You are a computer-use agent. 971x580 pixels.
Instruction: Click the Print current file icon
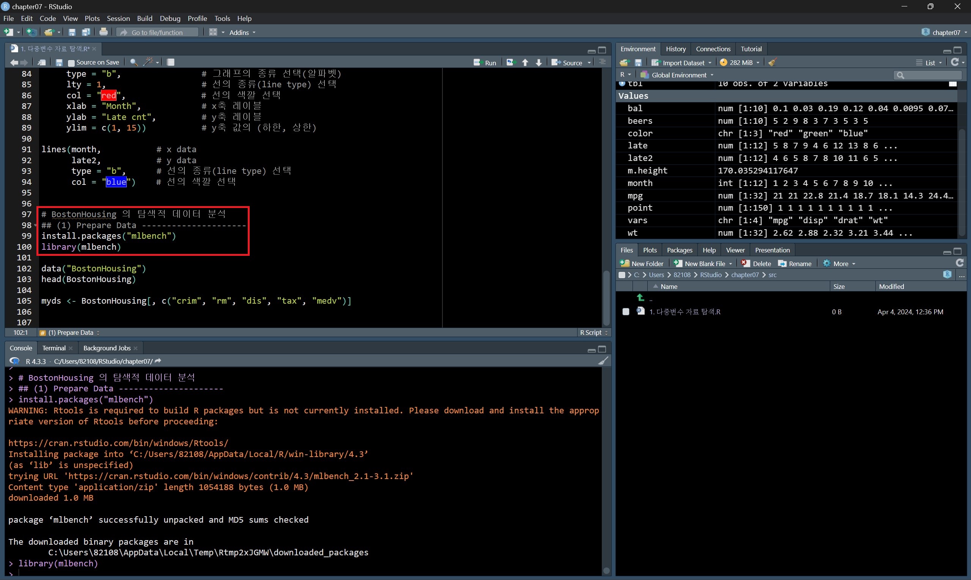pos(104,32)
